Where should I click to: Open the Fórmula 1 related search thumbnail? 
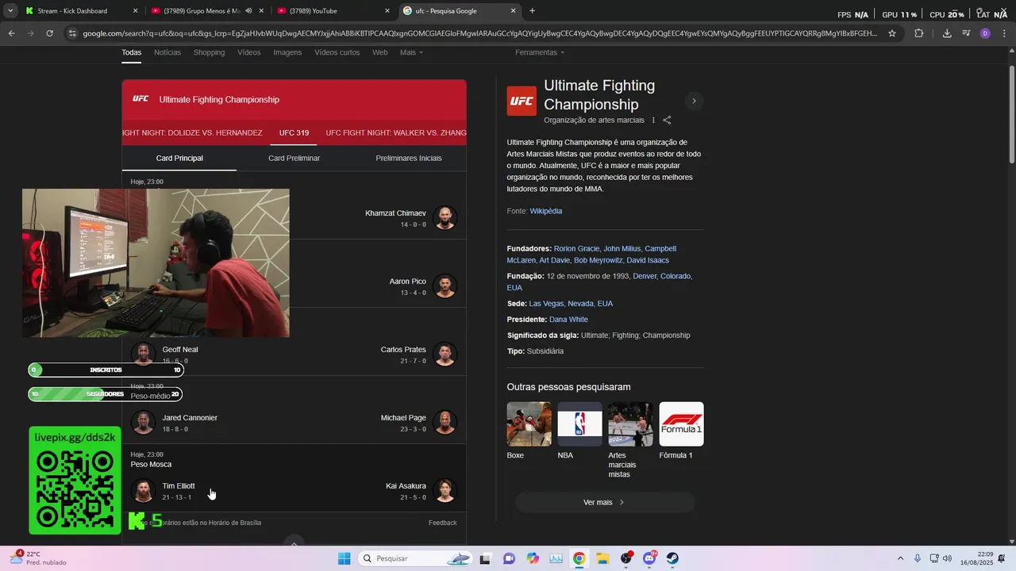pos(681,424)
